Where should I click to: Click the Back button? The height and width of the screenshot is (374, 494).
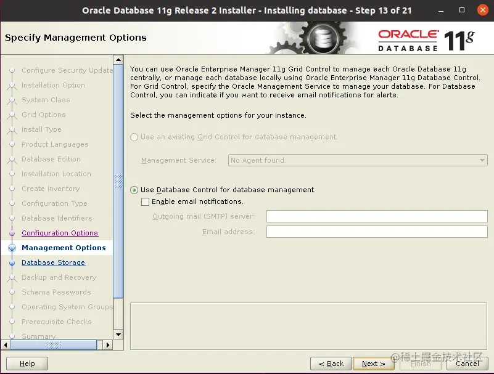(331, 364)
